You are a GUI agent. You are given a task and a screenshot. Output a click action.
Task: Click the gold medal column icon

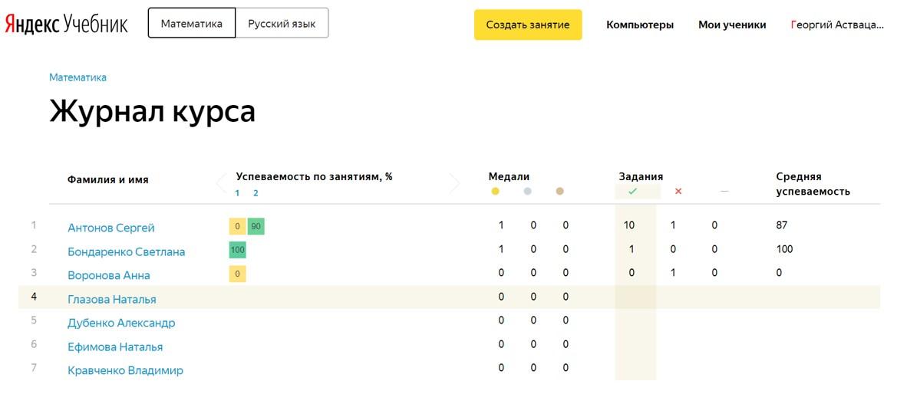coord(496,192)
